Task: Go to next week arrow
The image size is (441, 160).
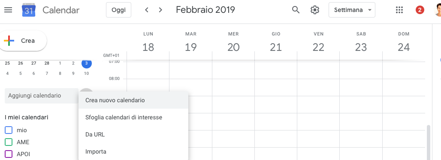Action: click(160, 10)
